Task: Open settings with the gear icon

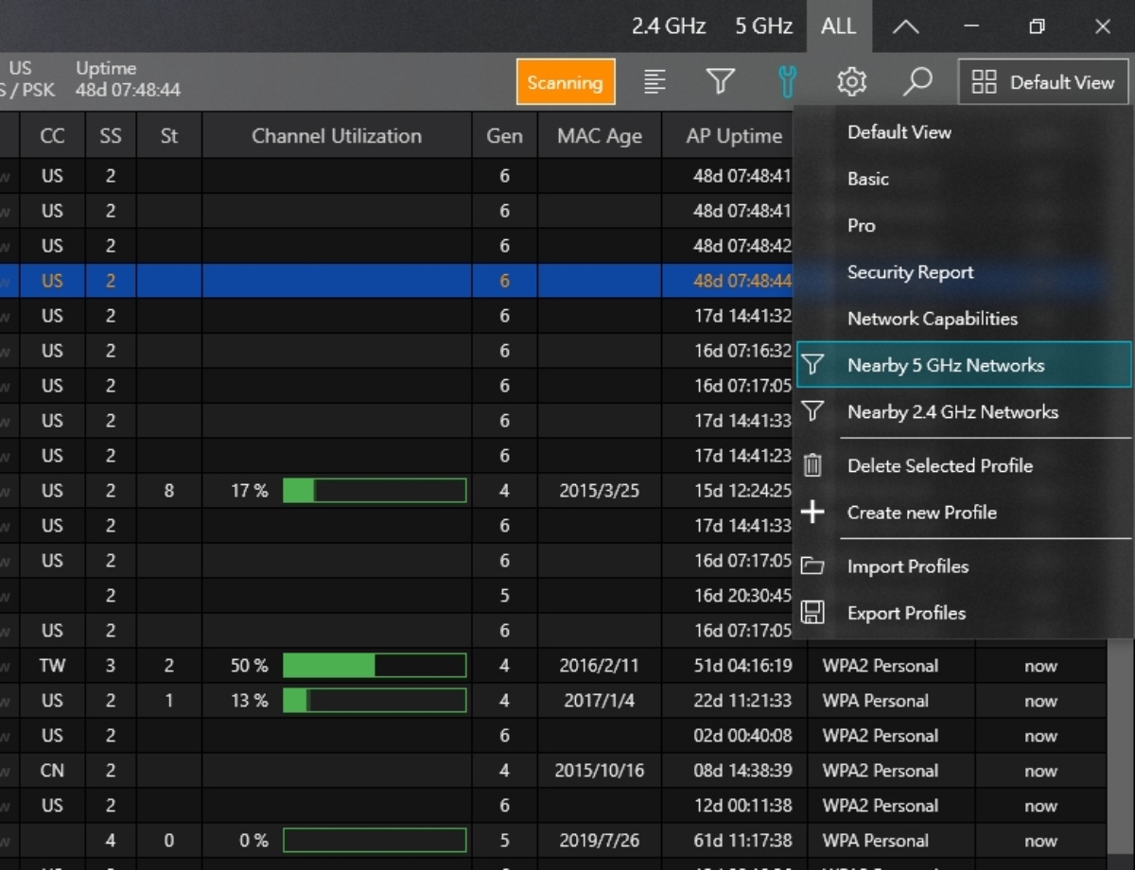Action: pos(851,82)
